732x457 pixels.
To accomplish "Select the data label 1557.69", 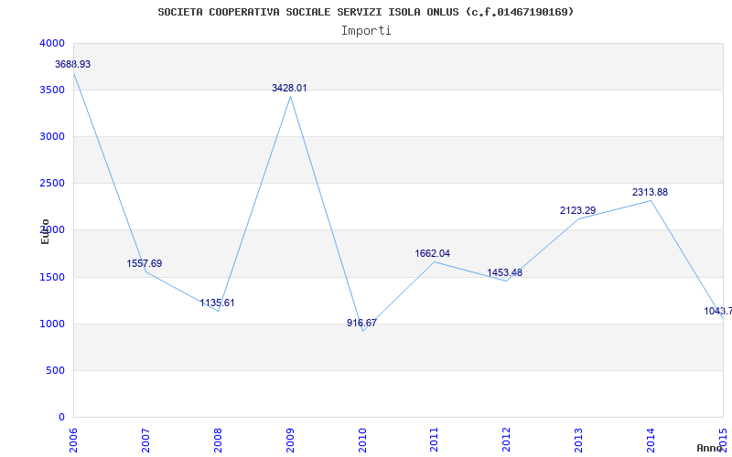I will pos(145,263).
